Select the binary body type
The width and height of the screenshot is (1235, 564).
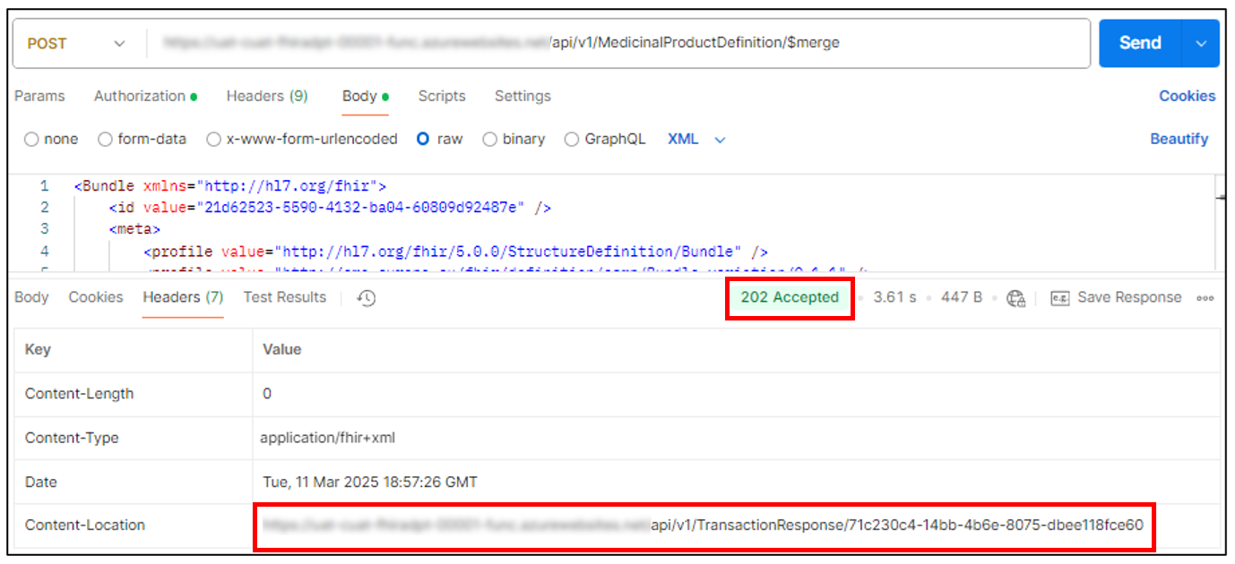tap(490, 140)
